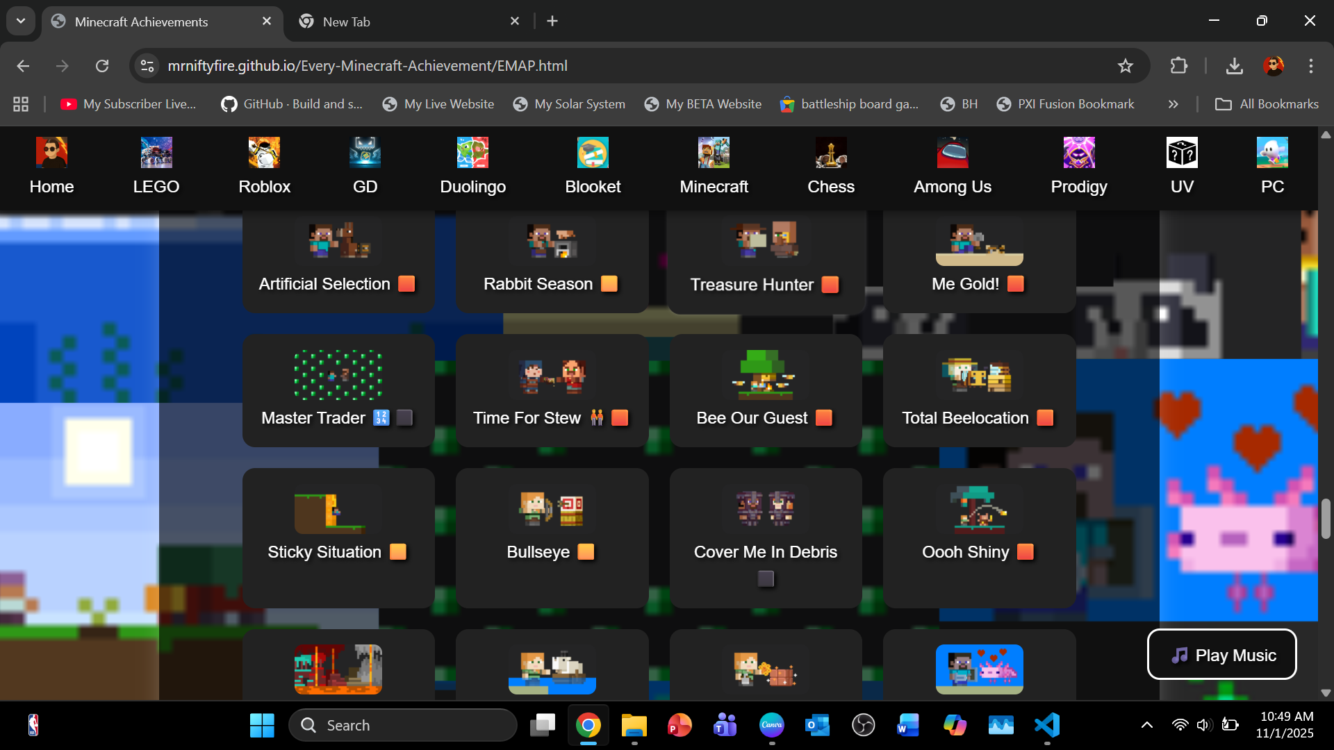Toggle the Cover Me In Debris checkbox
The image size is (1334, 750).
tap(766, 578)
